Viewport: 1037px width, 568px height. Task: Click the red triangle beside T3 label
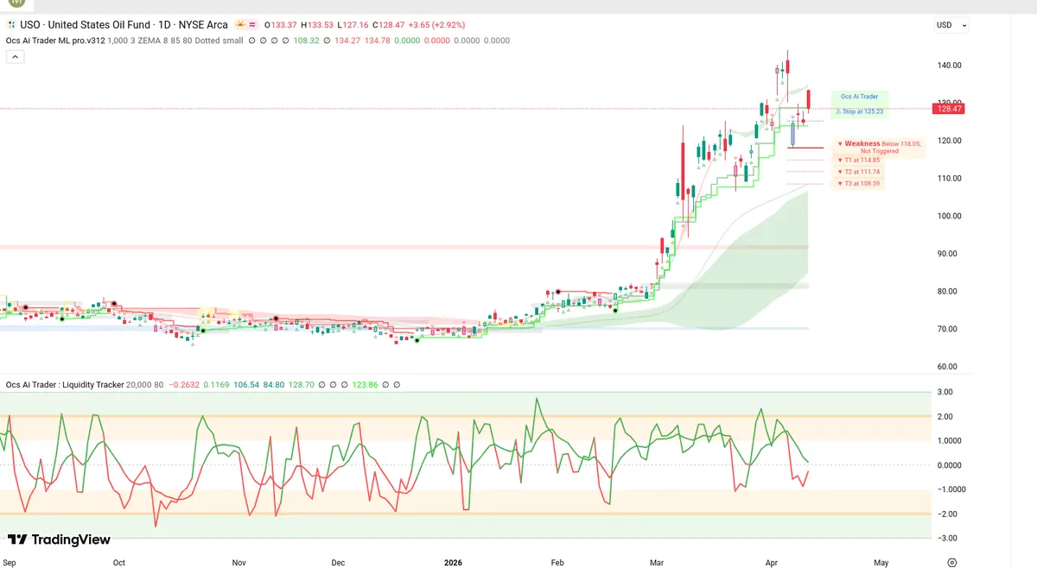(x=840, y=183)
